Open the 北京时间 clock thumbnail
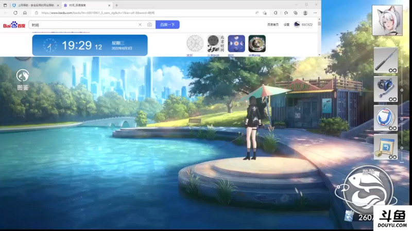Image resolution: width=412 pixels, height=231 pixels. coord(215,44)
